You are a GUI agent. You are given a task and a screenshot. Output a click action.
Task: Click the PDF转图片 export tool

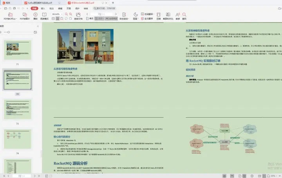(25, 16)
